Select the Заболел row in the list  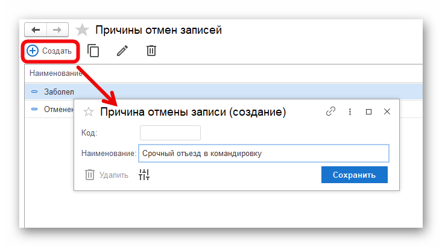pos(224,92)
